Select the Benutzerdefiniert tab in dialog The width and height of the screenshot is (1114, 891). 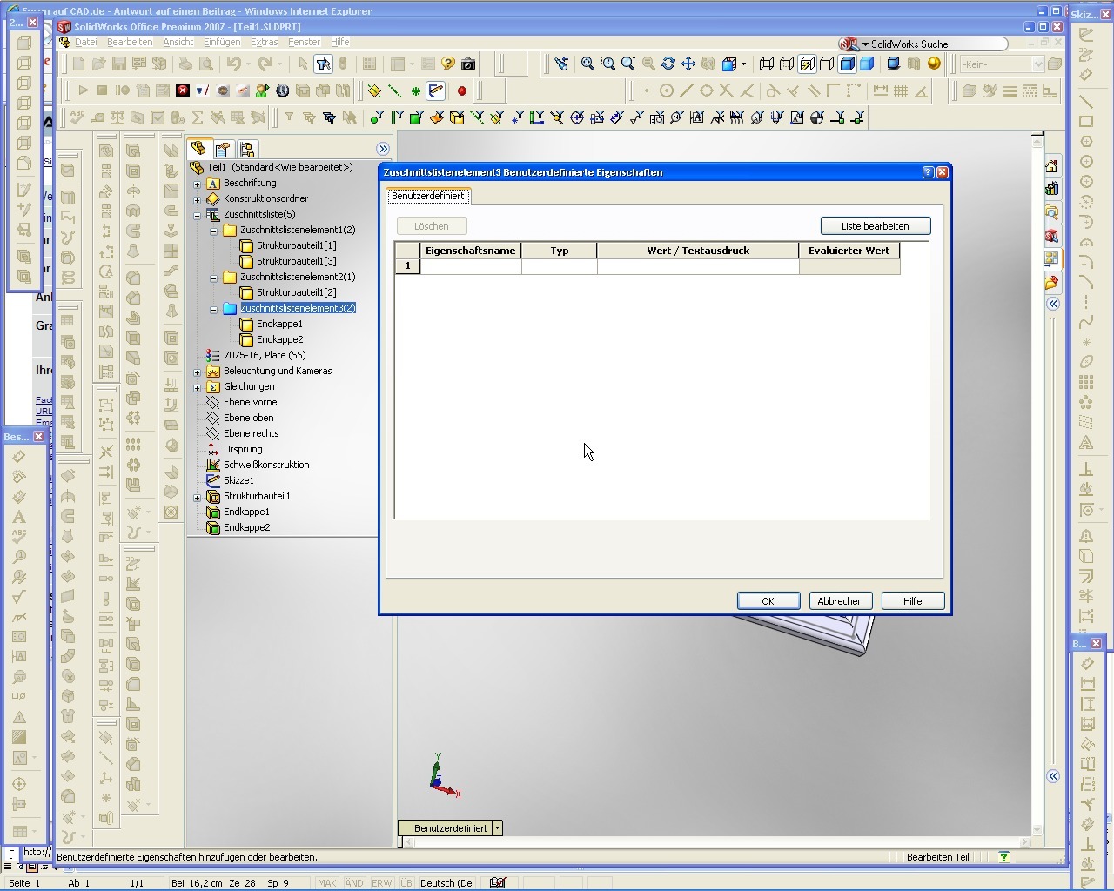(427, 197)
